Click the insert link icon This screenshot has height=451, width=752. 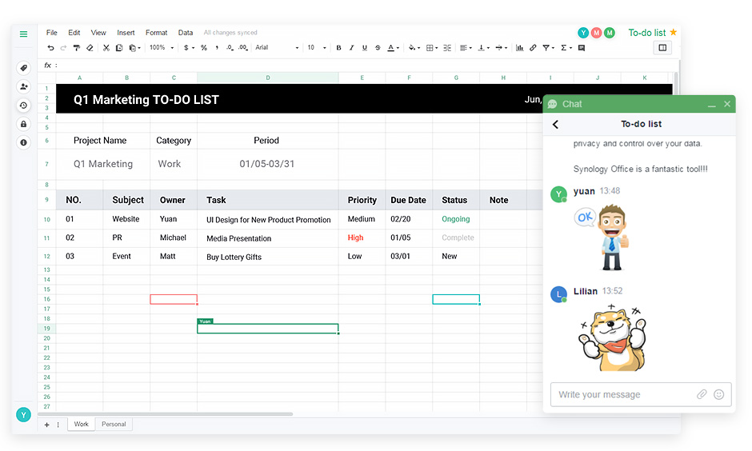coord(534,48)
